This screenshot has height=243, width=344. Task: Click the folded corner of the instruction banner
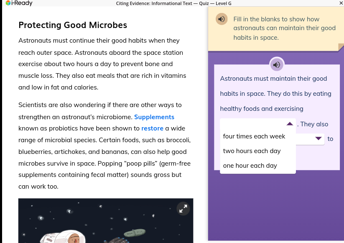pyautogui.click(x=341, y=47)
